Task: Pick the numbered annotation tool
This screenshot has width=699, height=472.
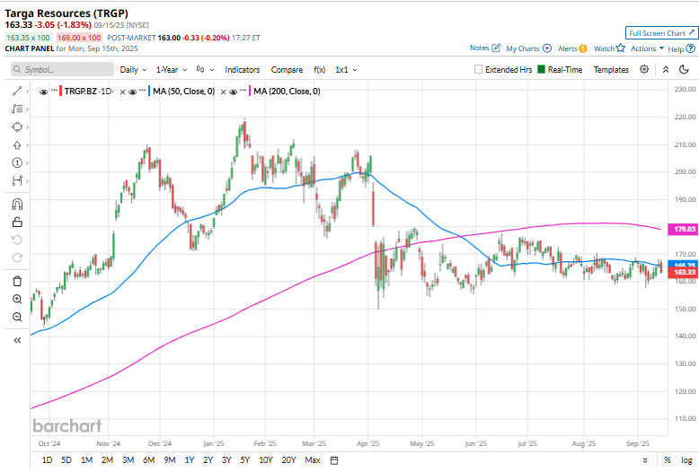Action: (17, 163)
